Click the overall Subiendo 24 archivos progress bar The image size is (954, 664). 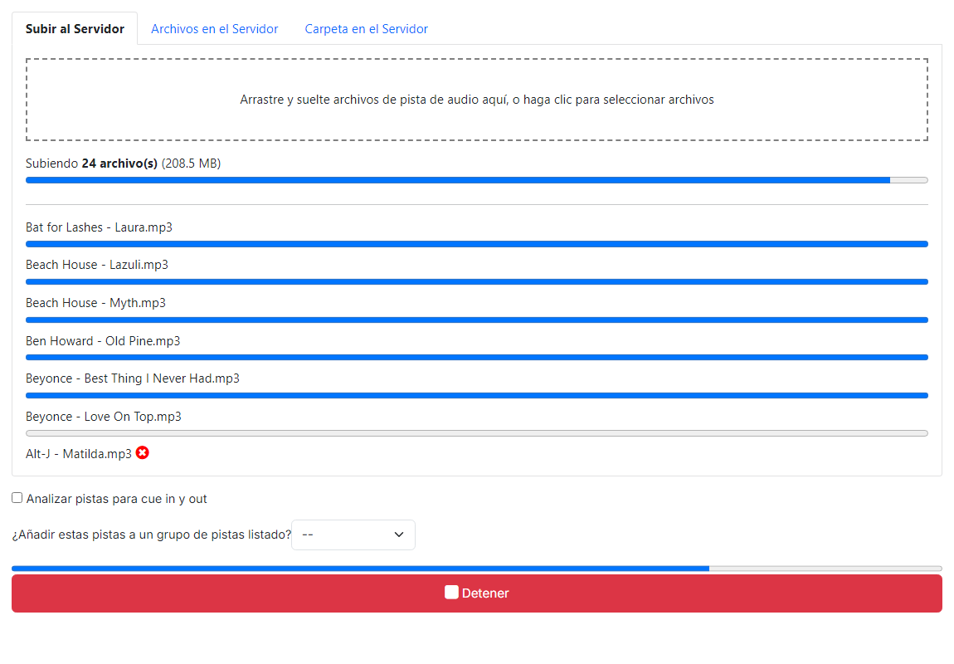point(477,180)
